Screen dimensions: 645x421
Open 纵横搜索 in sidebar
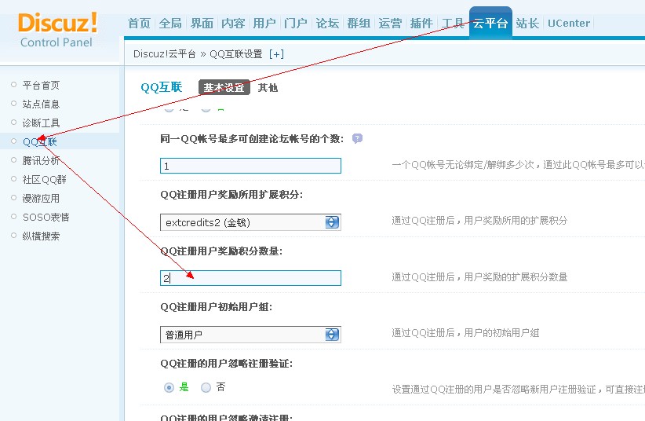pos(41,236)
